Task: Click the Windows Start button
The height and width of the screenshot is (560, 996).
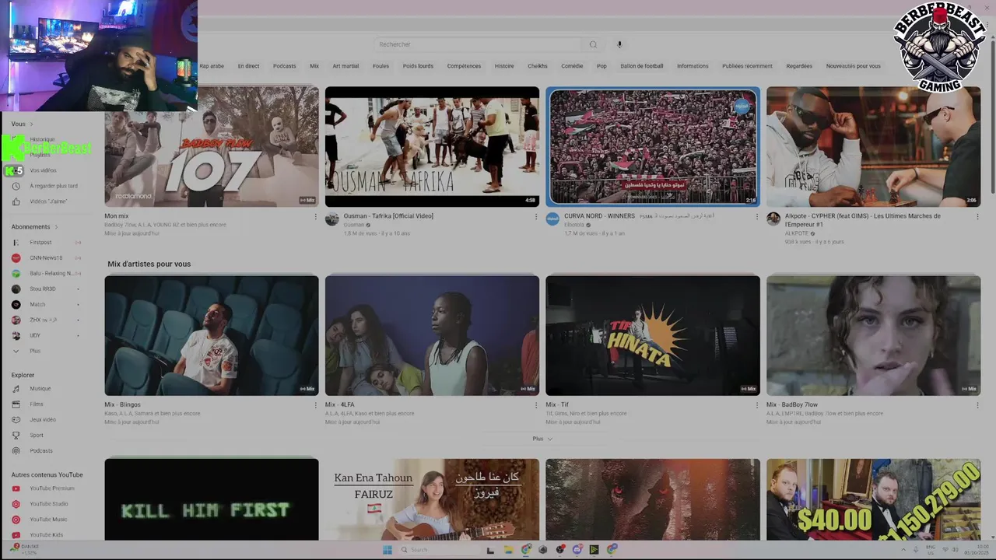Action: (387, 550)
